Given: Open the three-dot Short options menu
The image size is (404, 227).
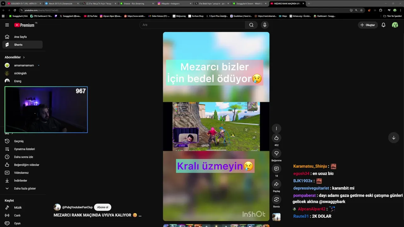Looking at the screenshot, I should (276, 128).
